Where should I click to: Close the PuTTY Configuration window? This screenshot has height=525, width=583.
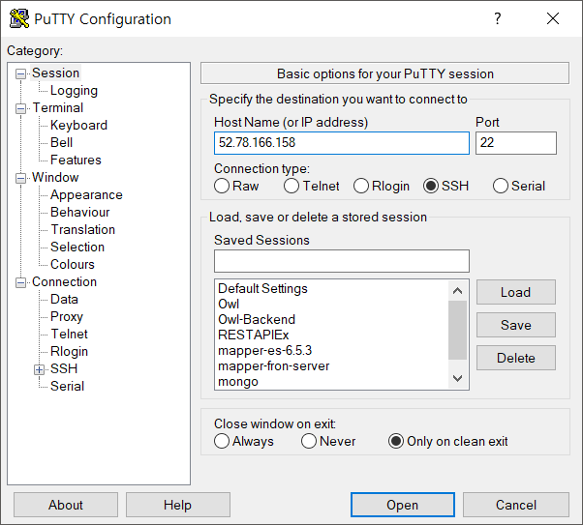[553, 18]
